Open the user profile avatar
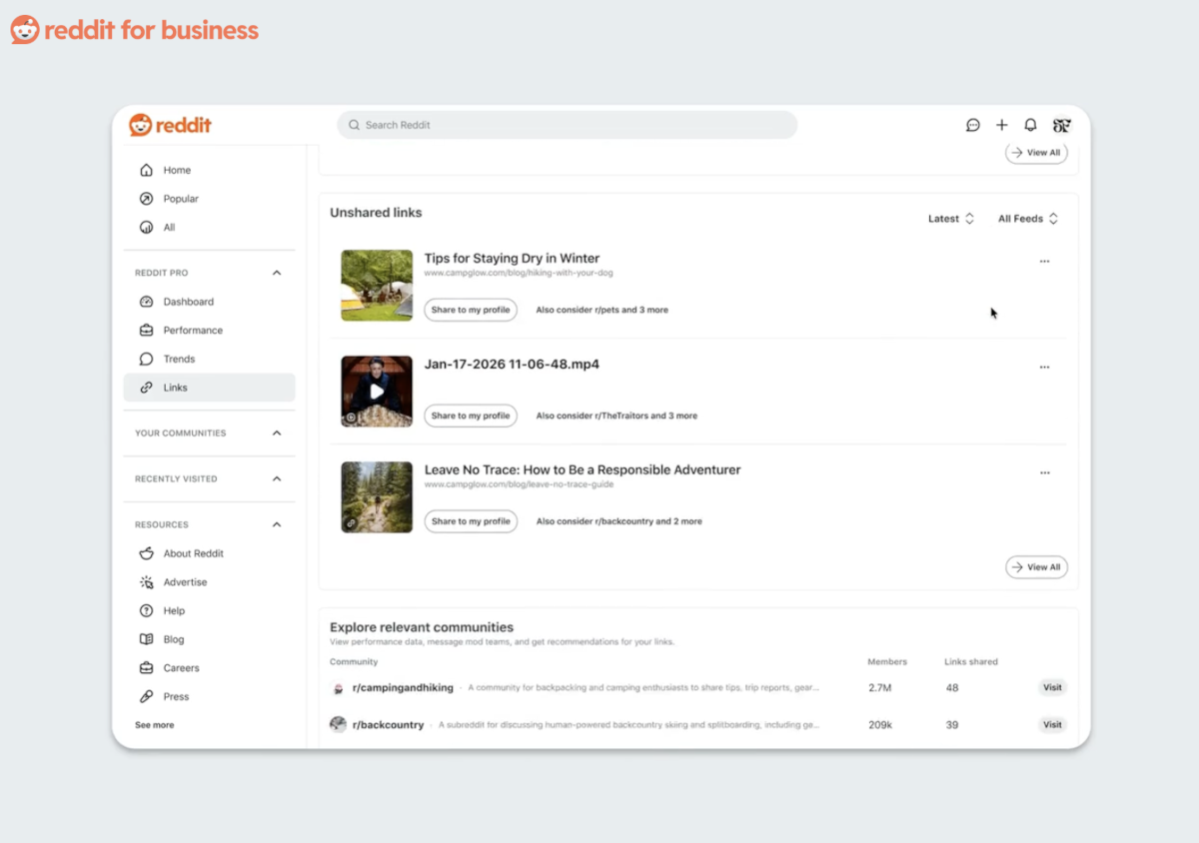 click(1061, 125)
